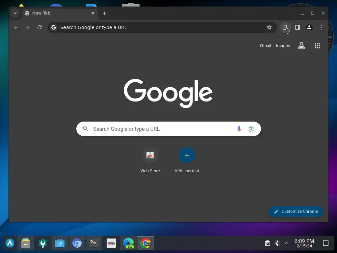The image size is (337, 253).
Task: Launch Edge Dev from taskbar
Action: 128,243
